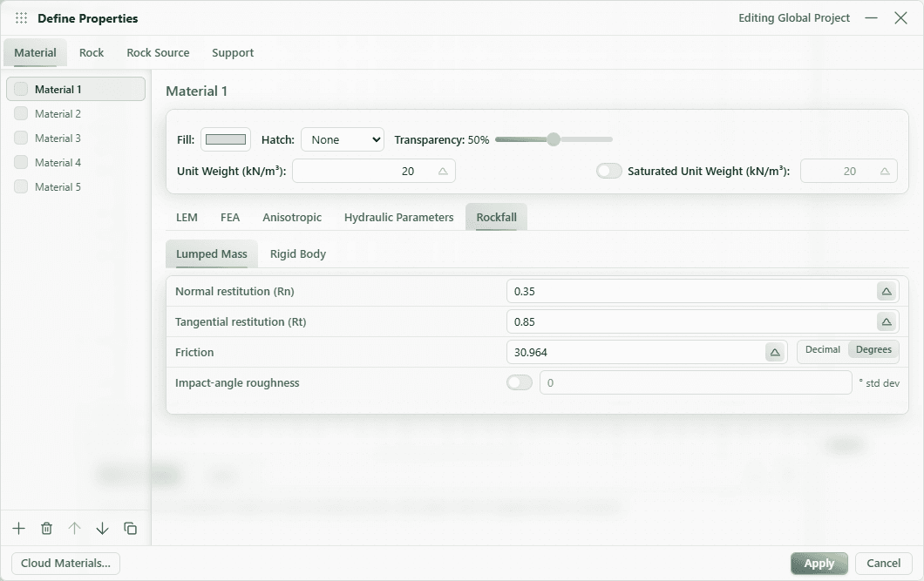924x581 pixels.
Task: Close the Define Properties dialog
Action: pos(900,18)
